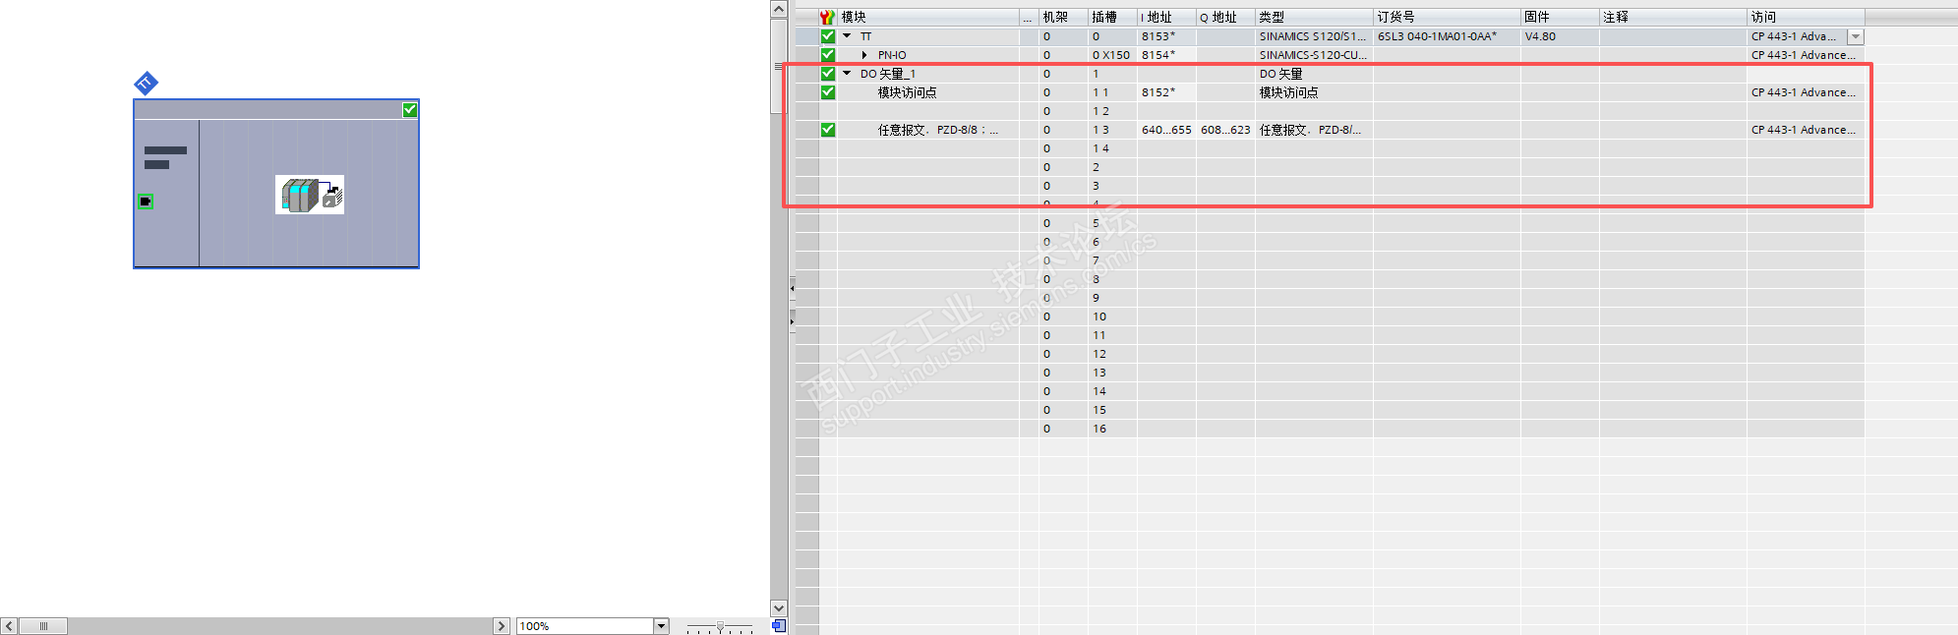Select the 任意报文, PZD-8/8 module name

(x=938, y=130)
